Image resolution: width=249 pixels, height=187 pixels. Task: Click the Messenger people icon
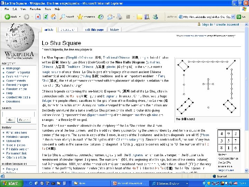pyautogui.click(x=155, y=17)
